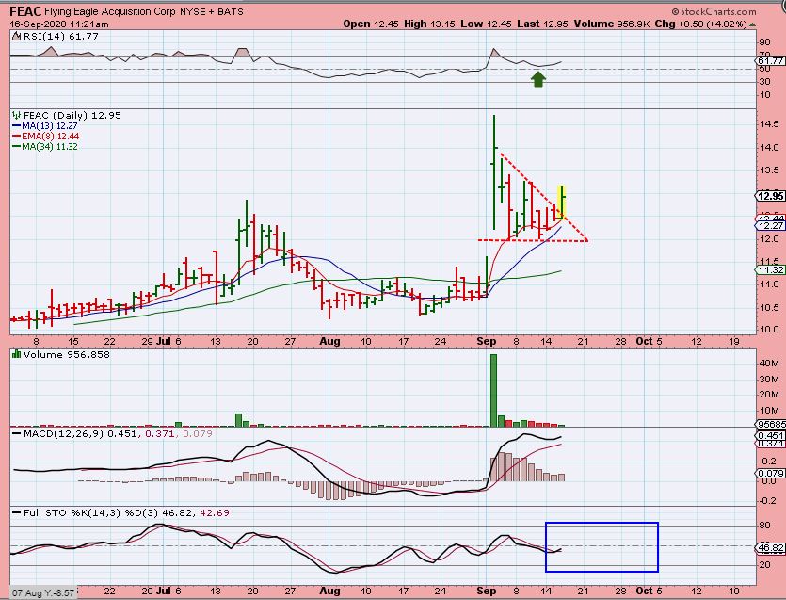Click the blue MA(13) legend line swatch
786x600 pixels.
click(17, 126)
